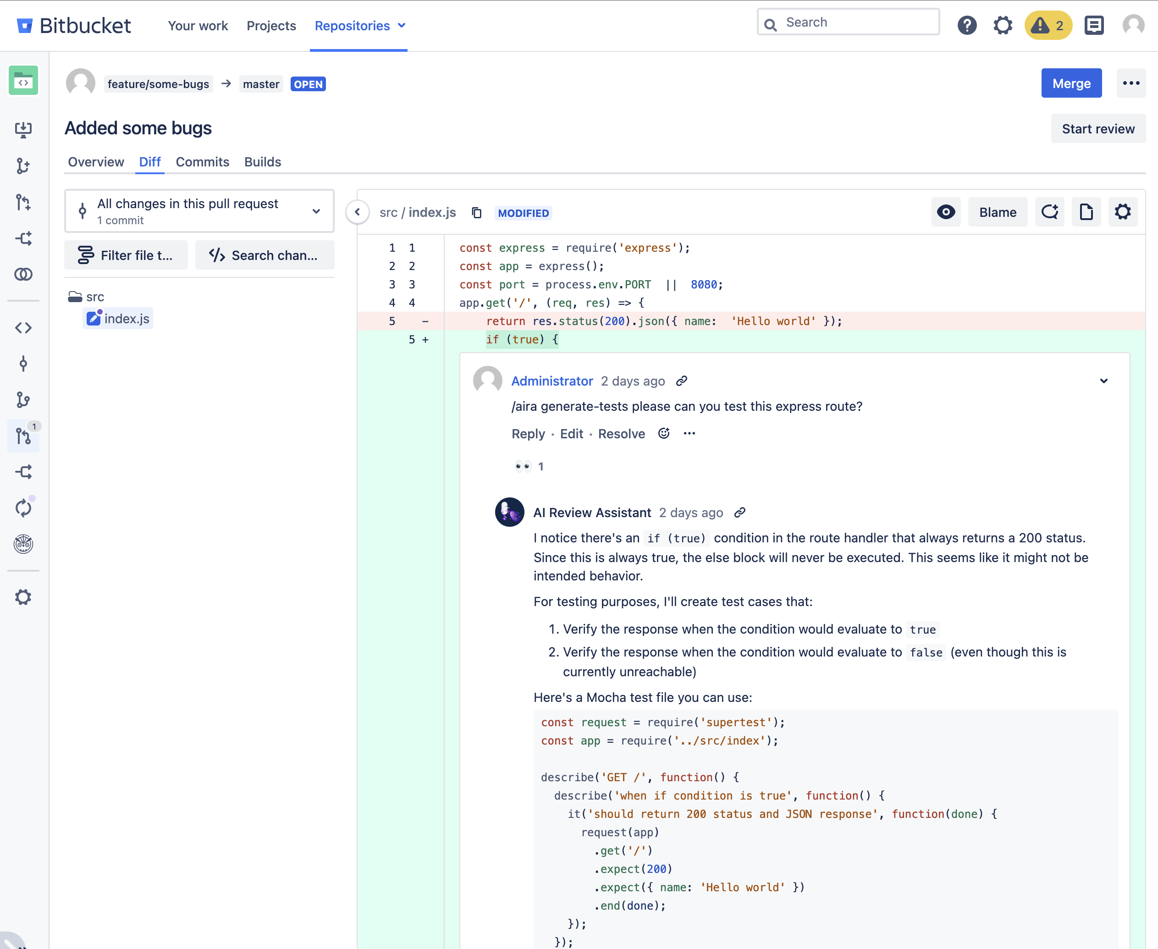Image resolution: width=1158 pixels, height=949 pixels.
Task: Click the search input field
Action: (x=847, y=22)
